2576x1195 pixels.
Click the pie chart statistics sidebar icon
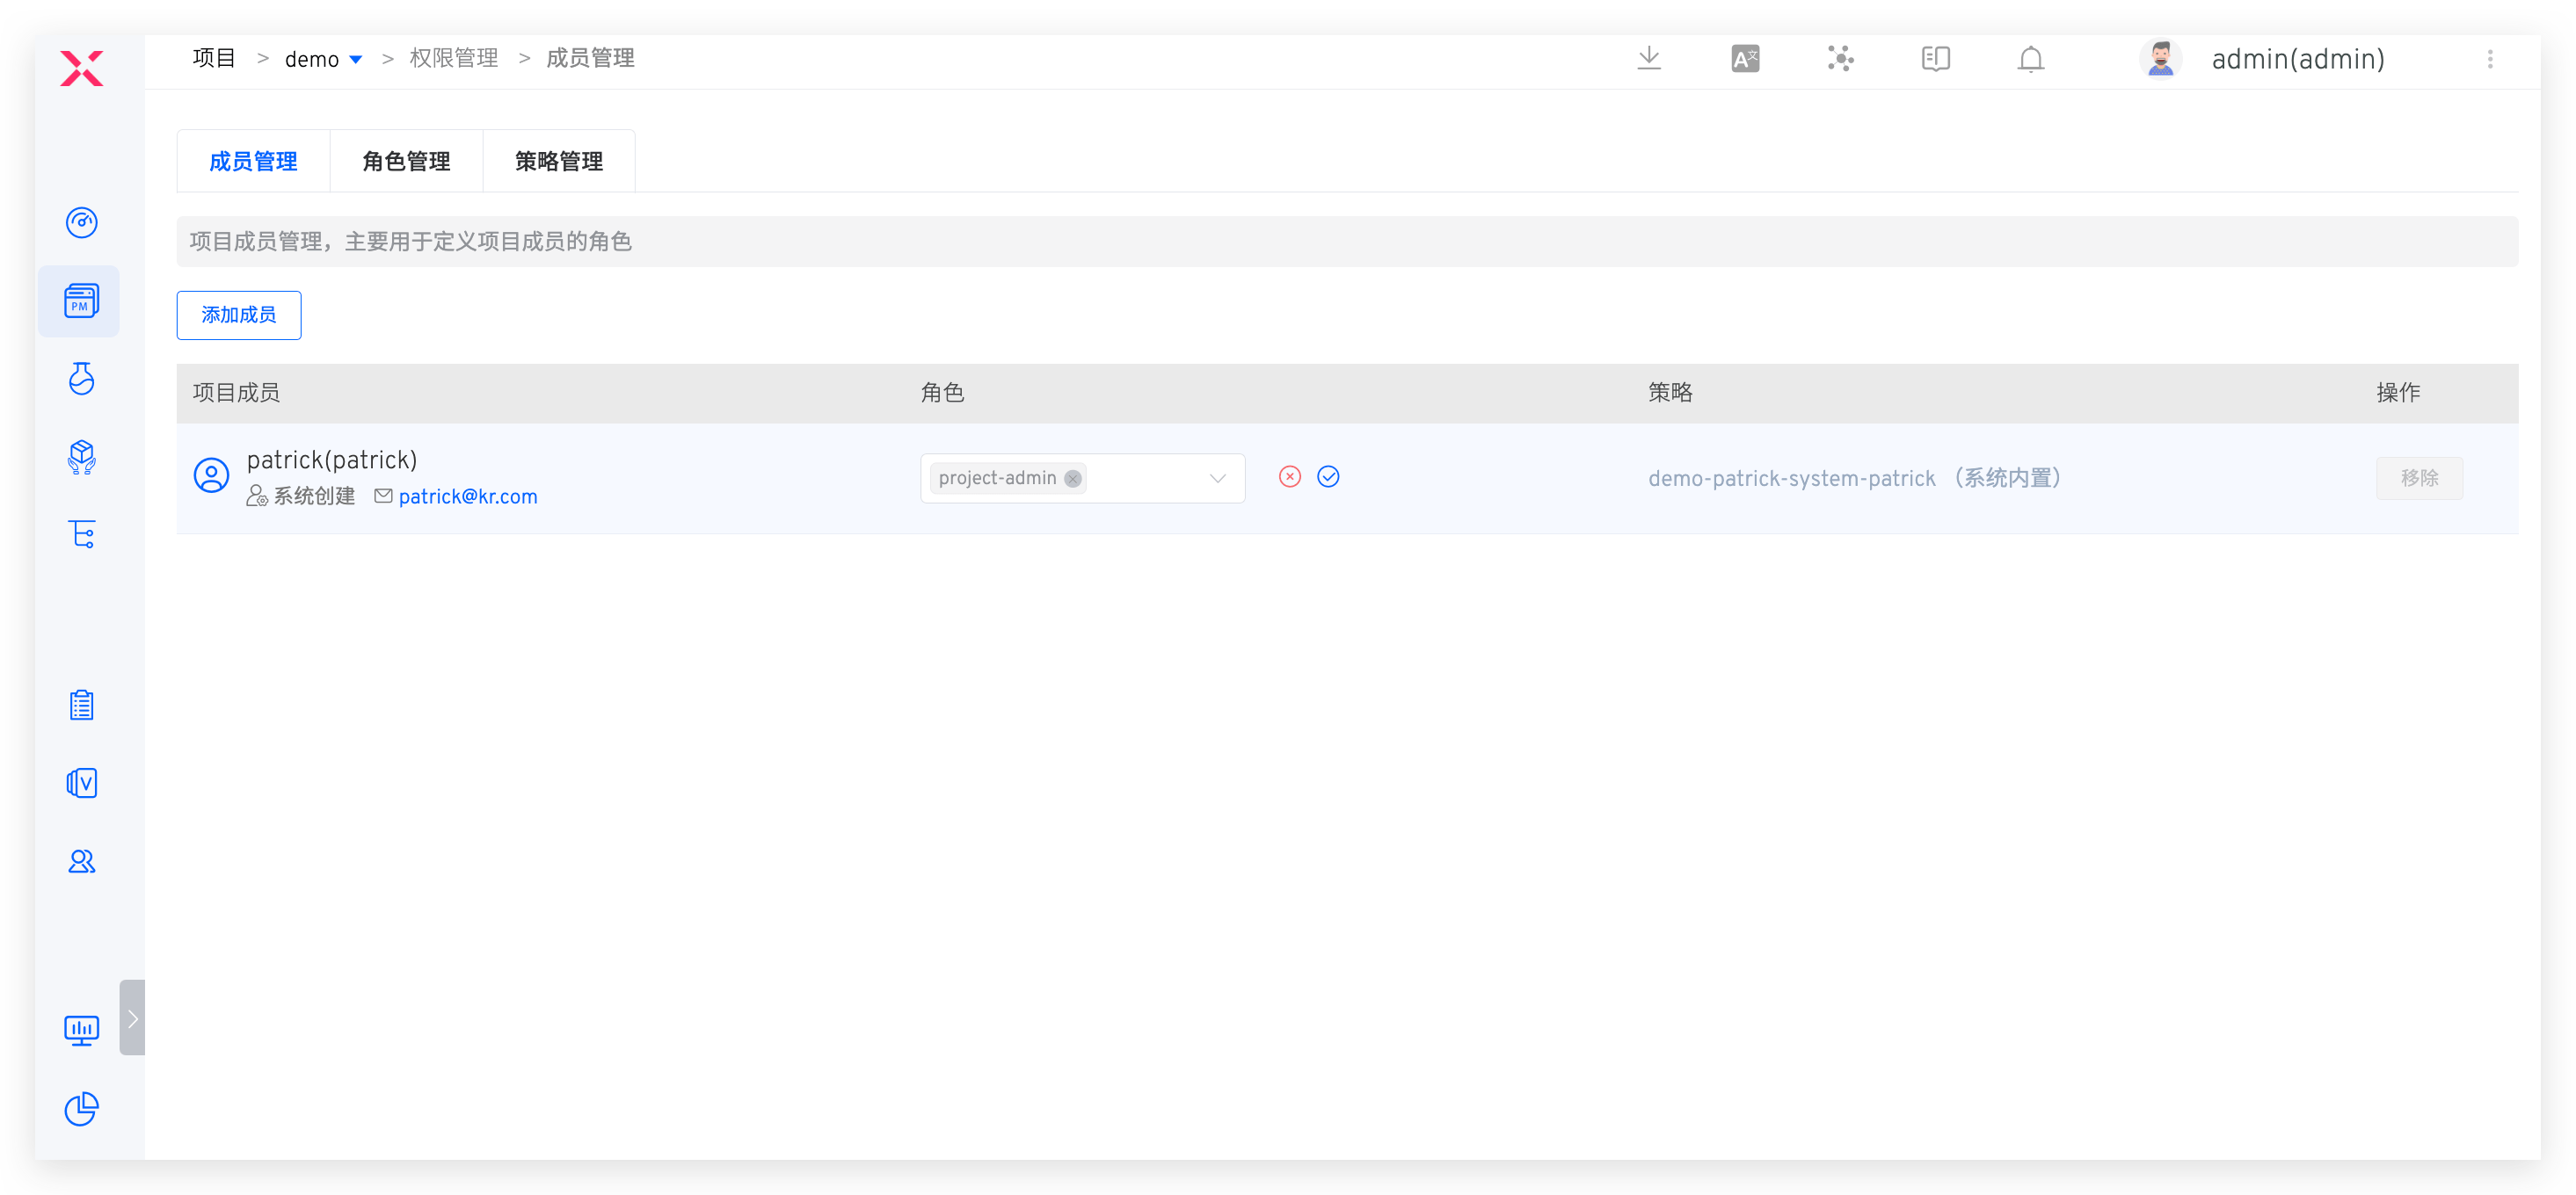[x=81, y=1108]
